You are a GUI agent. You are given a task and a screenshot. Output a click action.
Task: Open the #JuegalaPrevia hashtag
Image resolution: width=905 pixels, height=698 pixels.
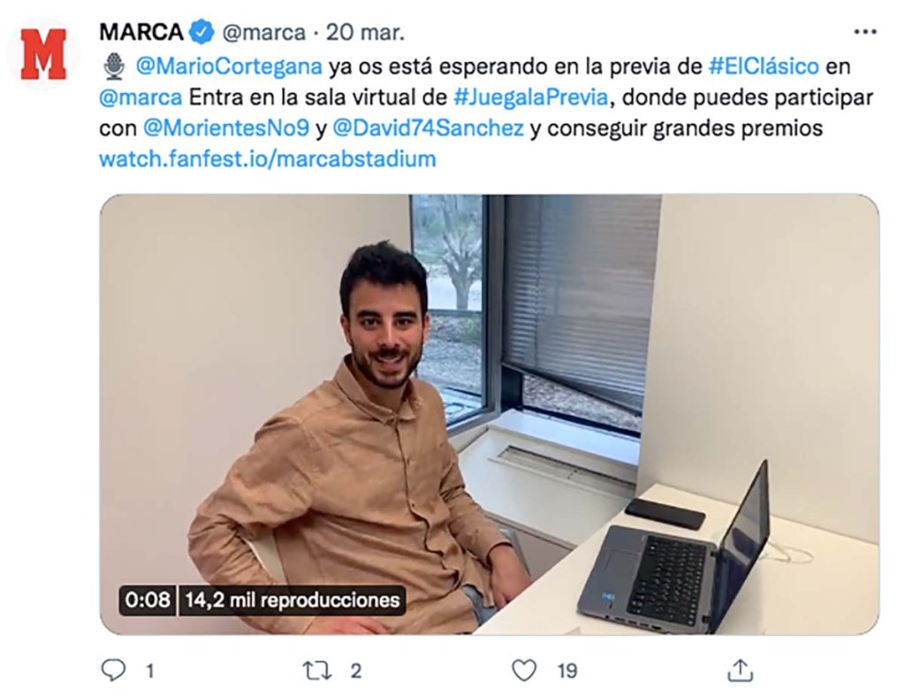(530, 97)
